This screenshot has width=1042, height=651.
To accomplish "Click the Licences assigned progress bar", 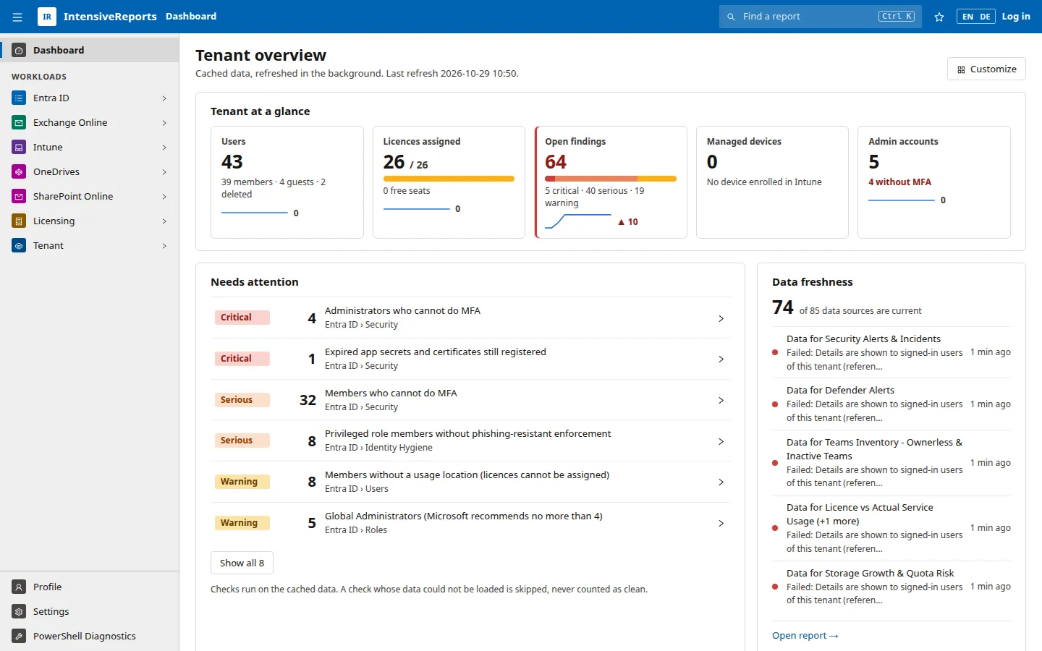I will tap(449, 179).
